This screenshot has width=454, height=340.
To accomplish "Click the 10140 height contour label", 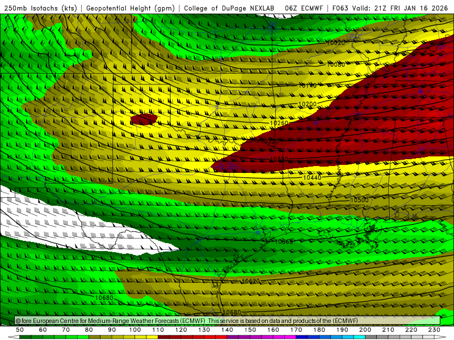I will pyautogui.click(x=308, y=86).
